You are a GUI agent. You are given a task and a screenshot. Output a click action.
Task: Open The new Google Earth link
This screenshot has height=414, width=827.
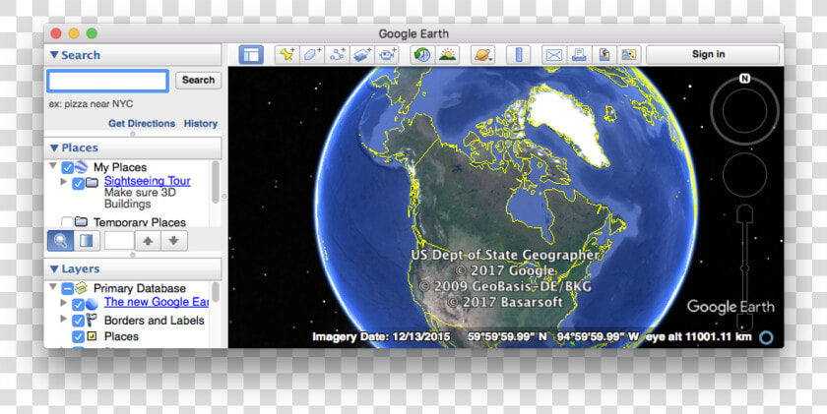point(157,302)
